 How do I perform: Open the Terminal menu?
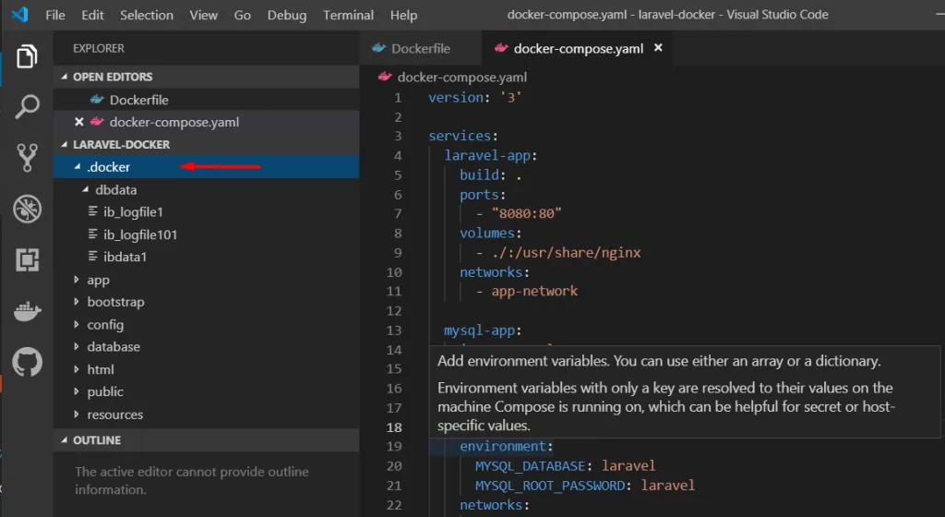point(348,15)
